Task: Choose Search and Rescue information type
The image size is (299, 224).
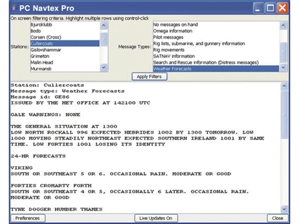Action: click(216, 62)
